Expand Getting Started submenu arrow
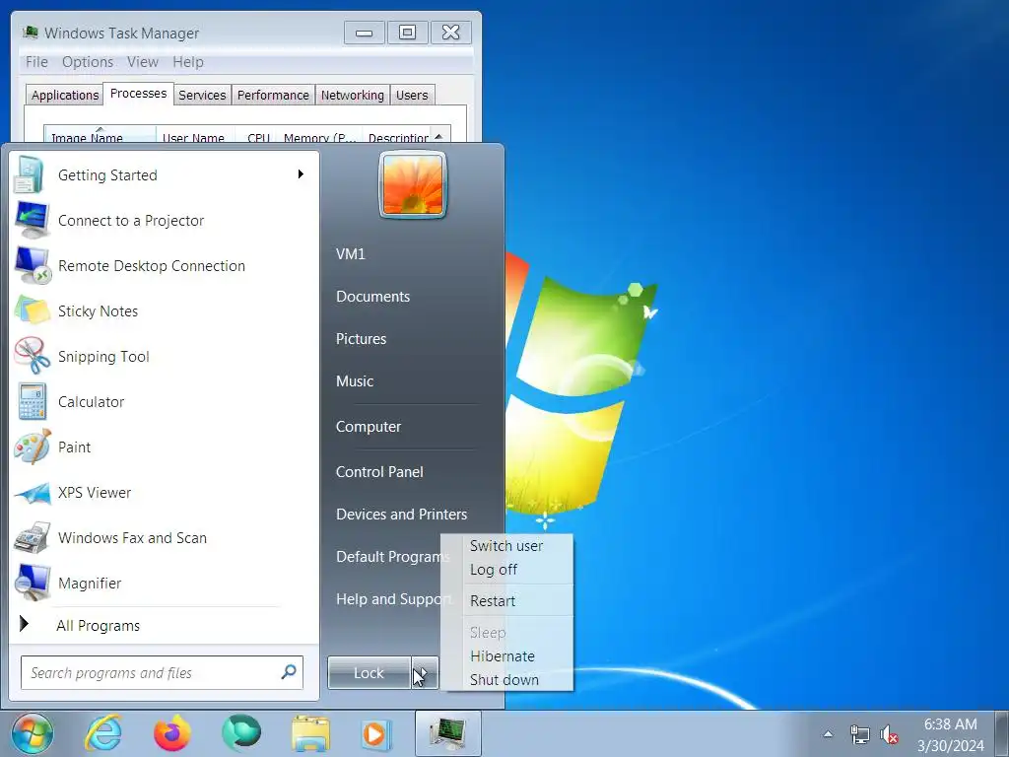 point(301,174)
